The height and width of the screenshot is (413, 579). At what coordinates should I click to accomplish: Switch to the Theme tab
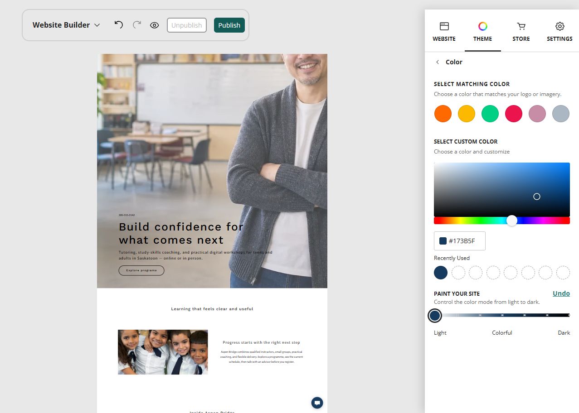(482, 32)
